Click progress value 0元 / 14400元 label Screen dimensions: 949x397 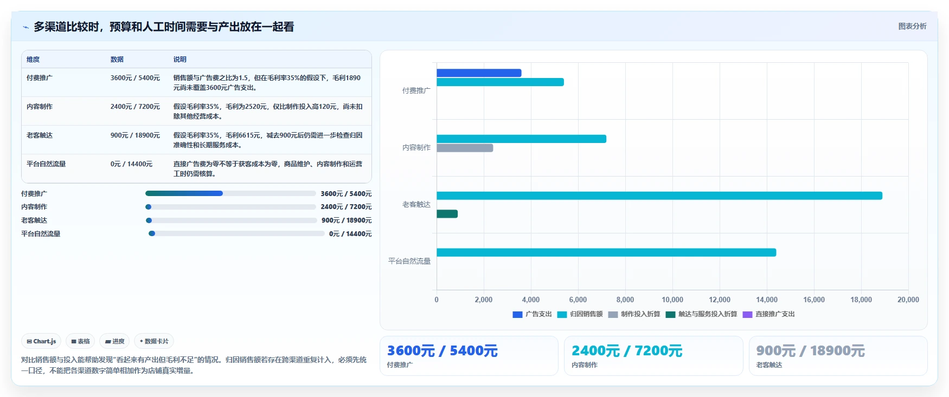tap(350, 234)
